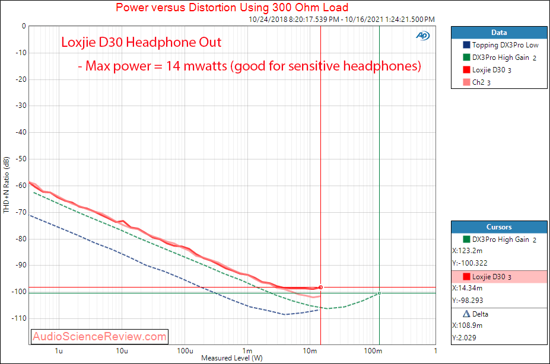Click the 'Loxjie D30' label in Data panel
The height and width of the screenshot is (364, 550).
click(489, 70)
